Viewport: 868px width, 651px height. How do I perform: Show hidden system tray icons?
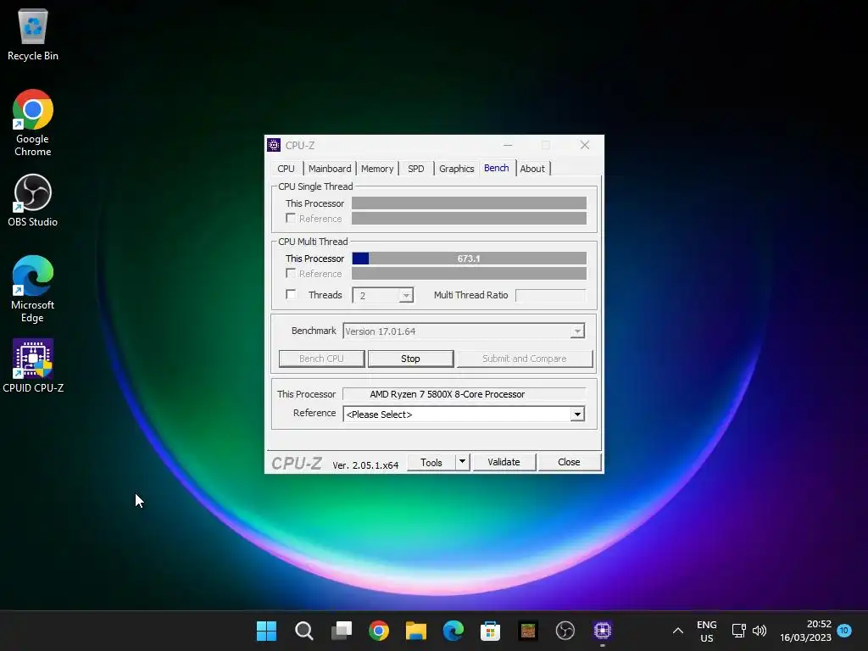click(677, 631)
